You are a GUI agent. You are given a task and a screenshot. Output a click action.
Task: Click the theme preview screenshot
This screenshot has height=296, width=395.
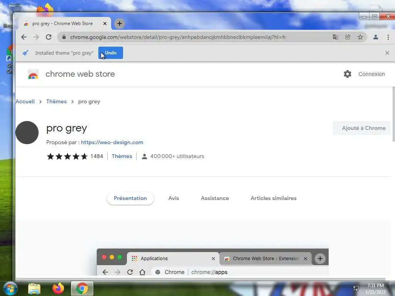(x=213, y=262)
